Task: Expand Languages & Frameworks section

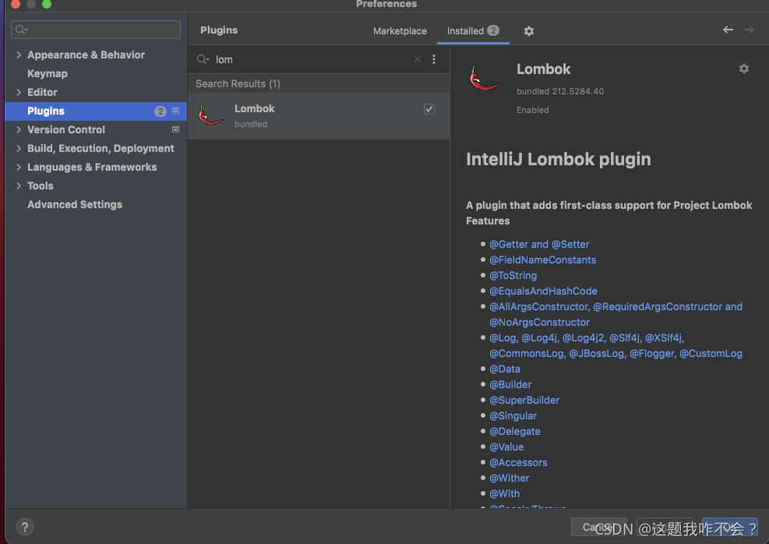Action: click(19, 168)
